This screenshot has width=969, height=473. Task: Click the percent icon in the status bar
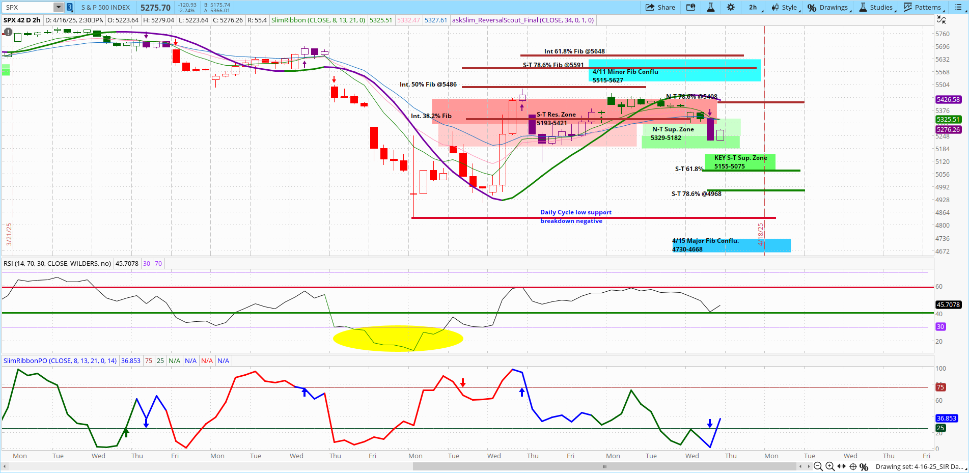[x=864, y=467]
